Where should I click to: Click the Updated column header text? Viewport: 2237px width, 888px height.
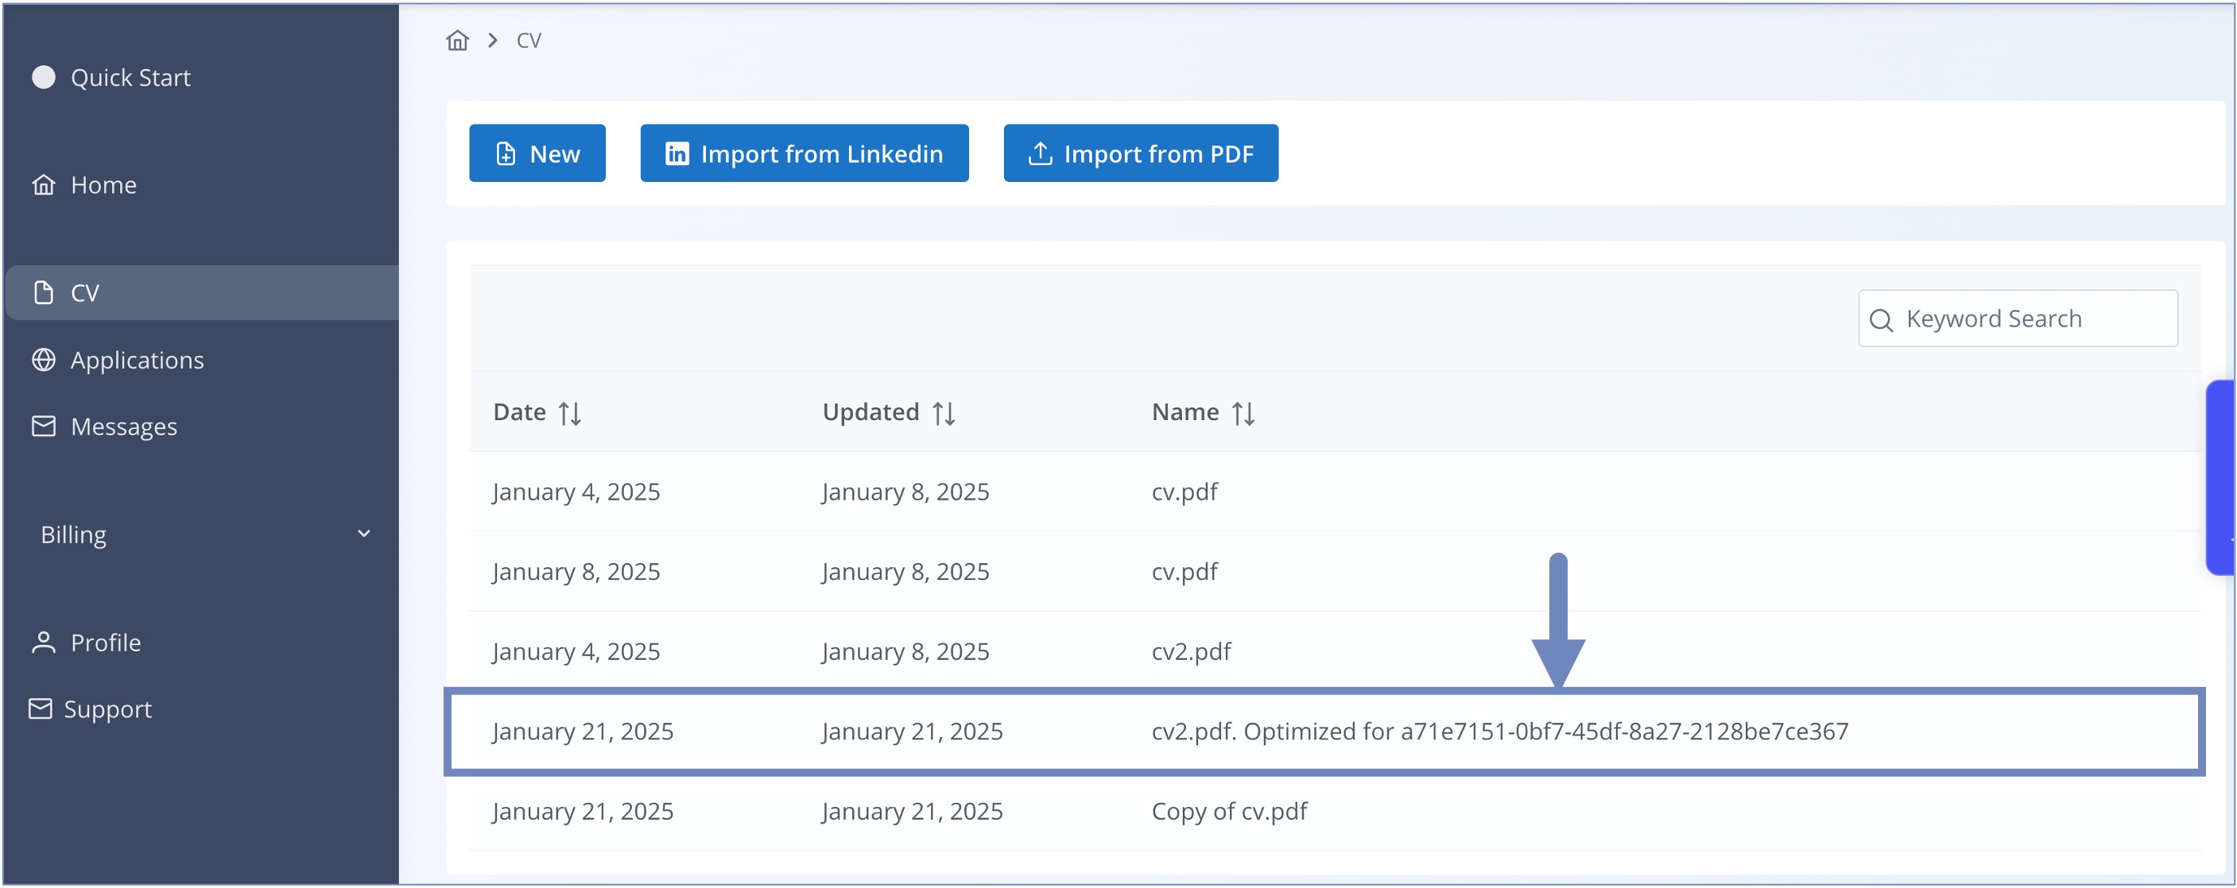tap(870, 411)
